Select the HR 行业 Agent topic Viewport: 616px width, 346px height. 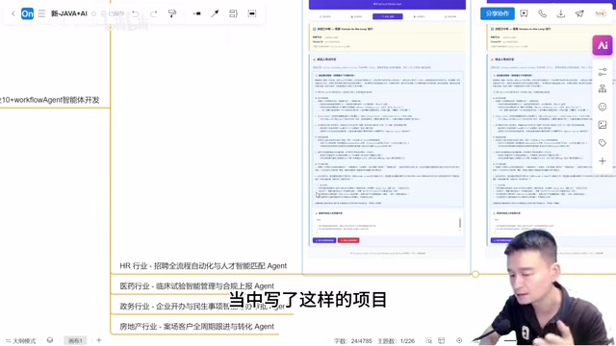[x=203, y=265]
